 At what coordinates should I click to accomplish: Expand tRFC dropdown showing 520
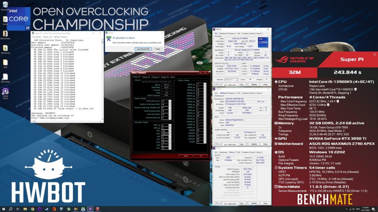pyautogui.click(x=170, y=131)
